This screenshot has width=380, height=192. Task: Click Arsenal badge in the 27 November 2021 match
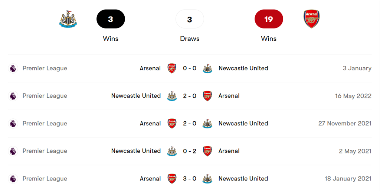[172, 124]
